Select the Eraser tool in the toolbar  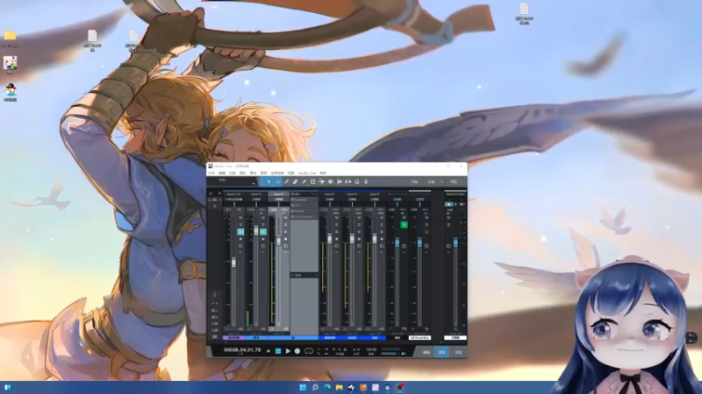click(x=295, y=182)
